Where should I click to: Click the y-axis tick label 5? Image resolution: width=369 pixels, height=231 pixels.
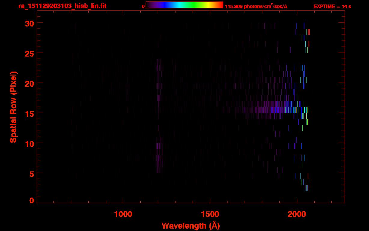[x=31, y=174]
